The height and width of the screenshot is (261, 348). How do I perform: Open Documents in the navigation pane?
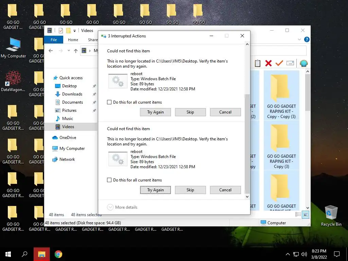[69, 102]
